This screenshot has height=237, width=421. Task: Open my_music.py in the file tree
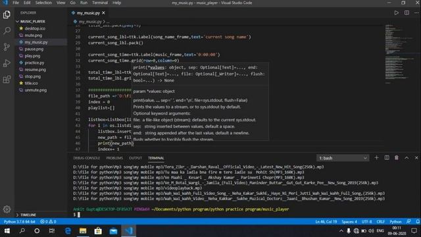point(36,42)
